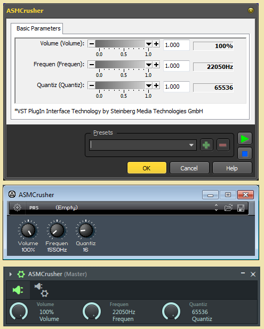Click the plus button on Volume slider
264x329 pixels.
[156, 44]
